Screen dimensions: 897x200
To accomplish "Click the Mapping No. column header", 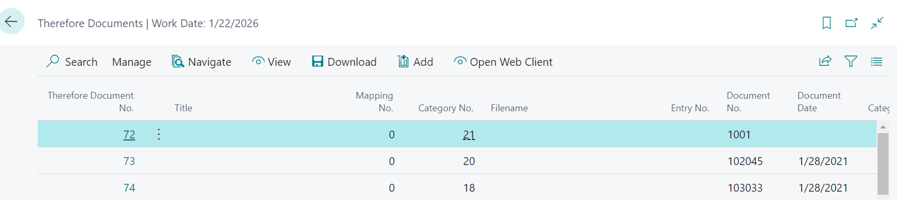I will [374, 101].
